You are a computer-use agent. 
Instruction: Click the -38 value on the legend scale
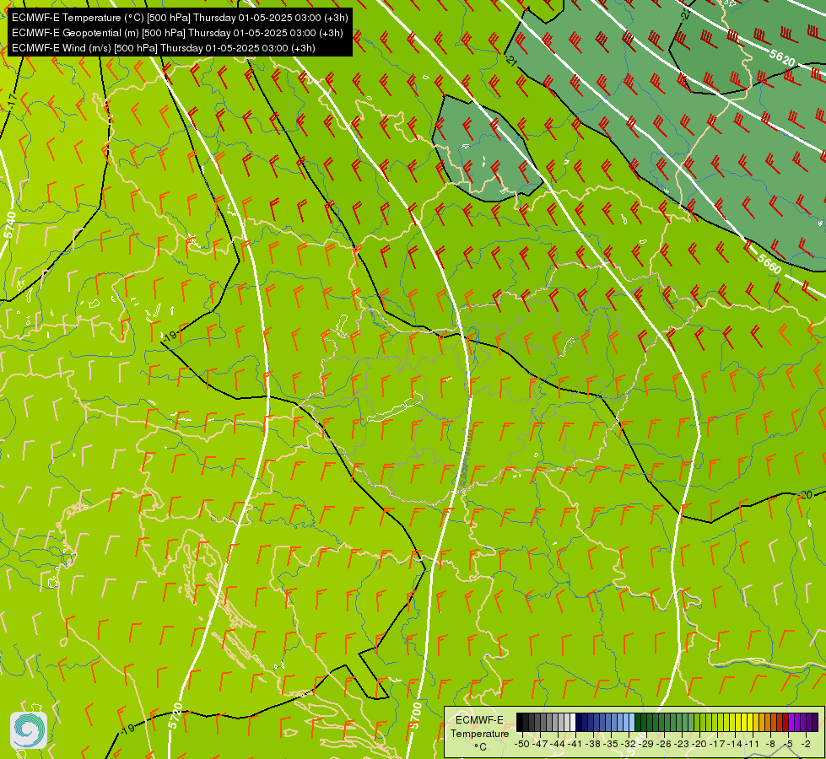(x=592, y=744)
